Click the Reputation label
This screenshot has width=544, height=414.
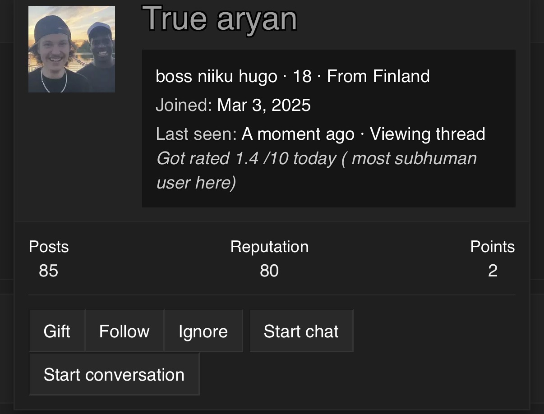tap(269, 247)
